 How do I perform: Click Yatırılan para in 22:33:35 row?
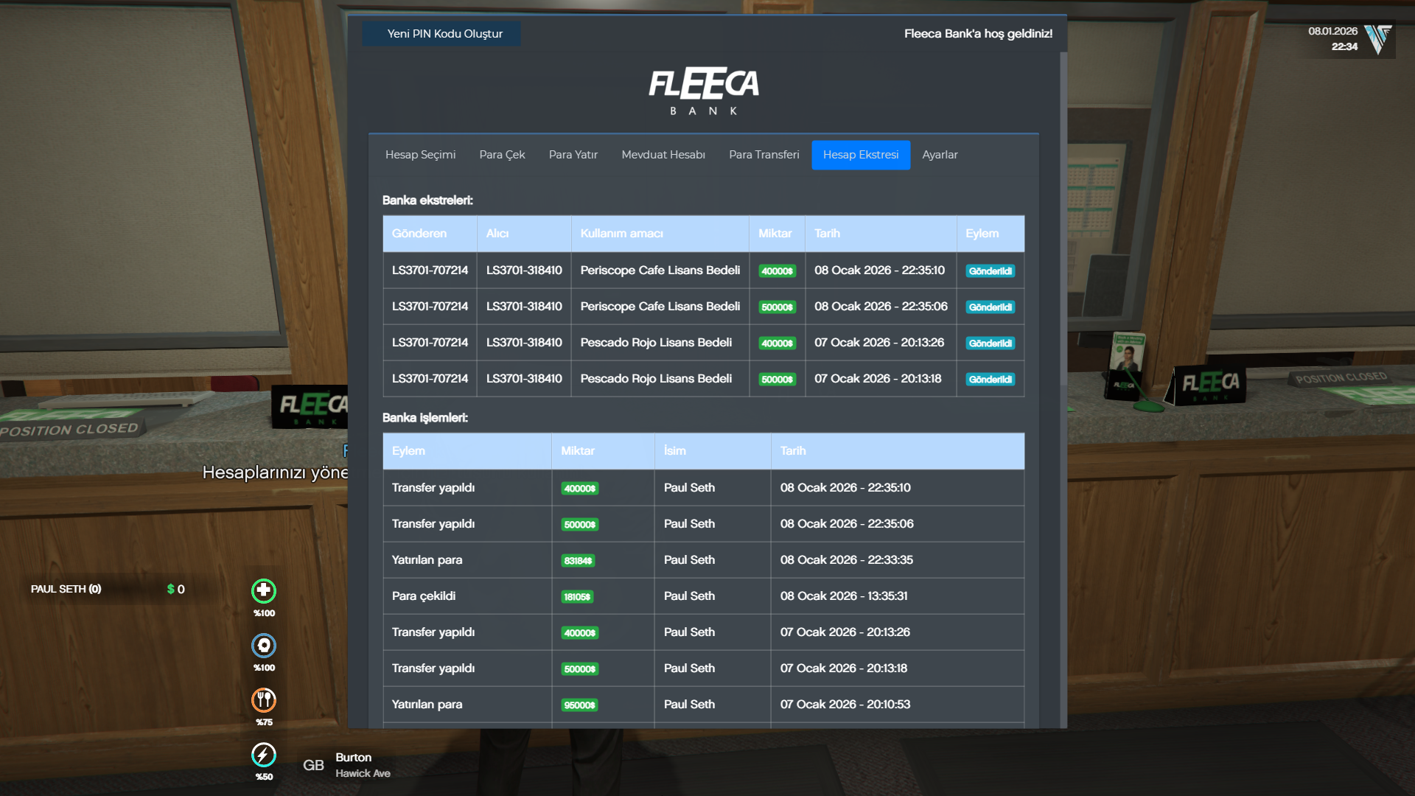pyautogui.click(x=427, y=560)
